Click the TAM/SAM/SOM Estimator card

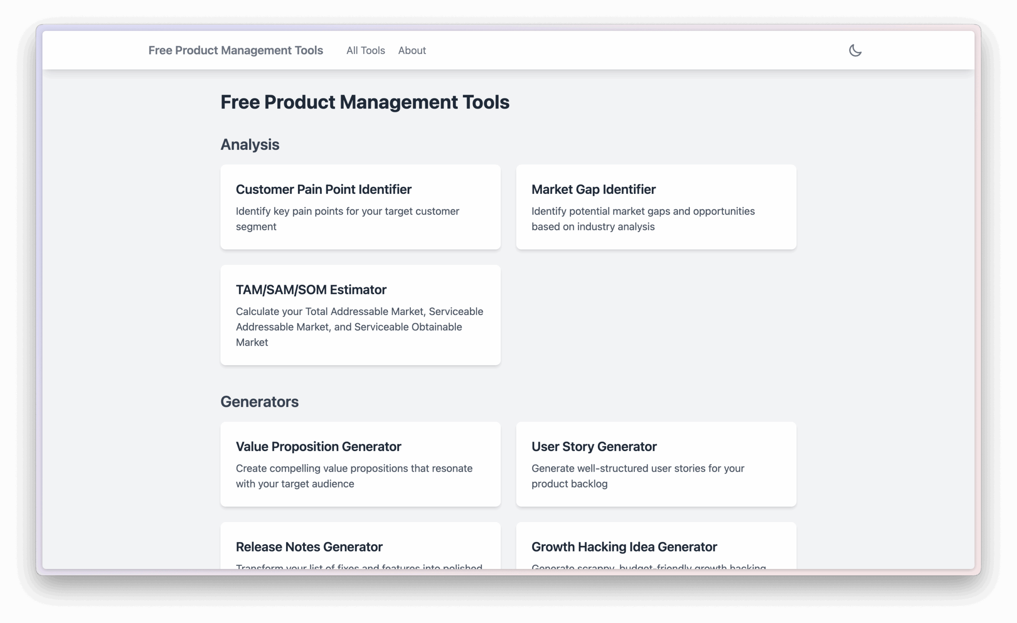[360, 315]
